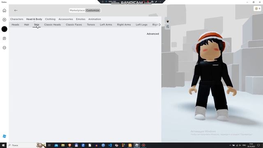The width and height of the screenshot is (263, 148).
Task: Open the volume speaker tray icon
Action: [x=240, y=145]
